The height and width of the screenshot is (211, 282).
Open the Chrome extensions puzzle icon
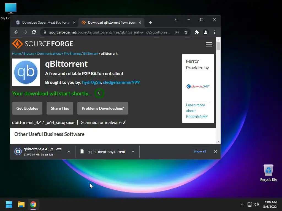[x=197, y=32]
